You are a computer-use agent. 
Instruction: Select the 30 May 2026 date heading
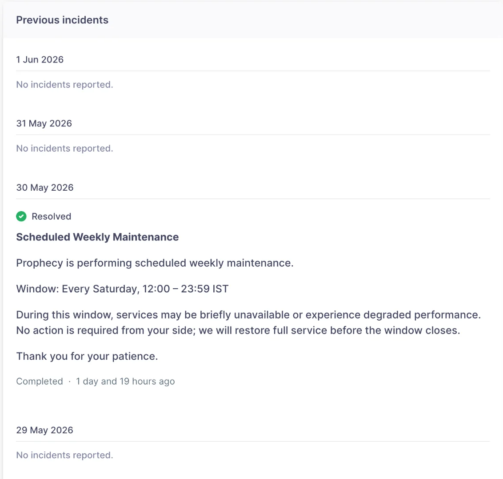click(45, 187)
